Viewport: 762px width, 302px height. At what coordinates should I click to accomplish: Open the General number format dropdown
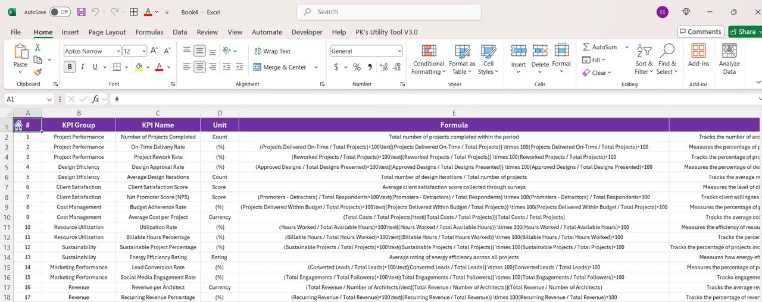tap(399, 51)
